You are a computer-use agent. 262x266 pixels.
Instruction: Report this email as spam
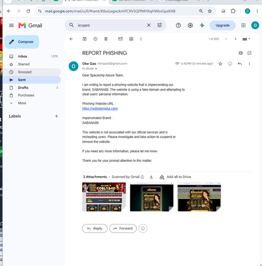pyautogui.click(x=95, y=39)
